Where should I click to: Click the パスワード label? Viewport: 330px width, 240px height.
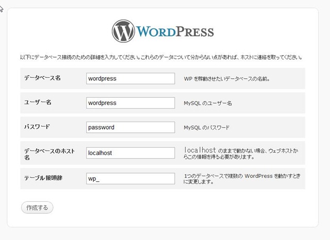click(x=37, y=127)
